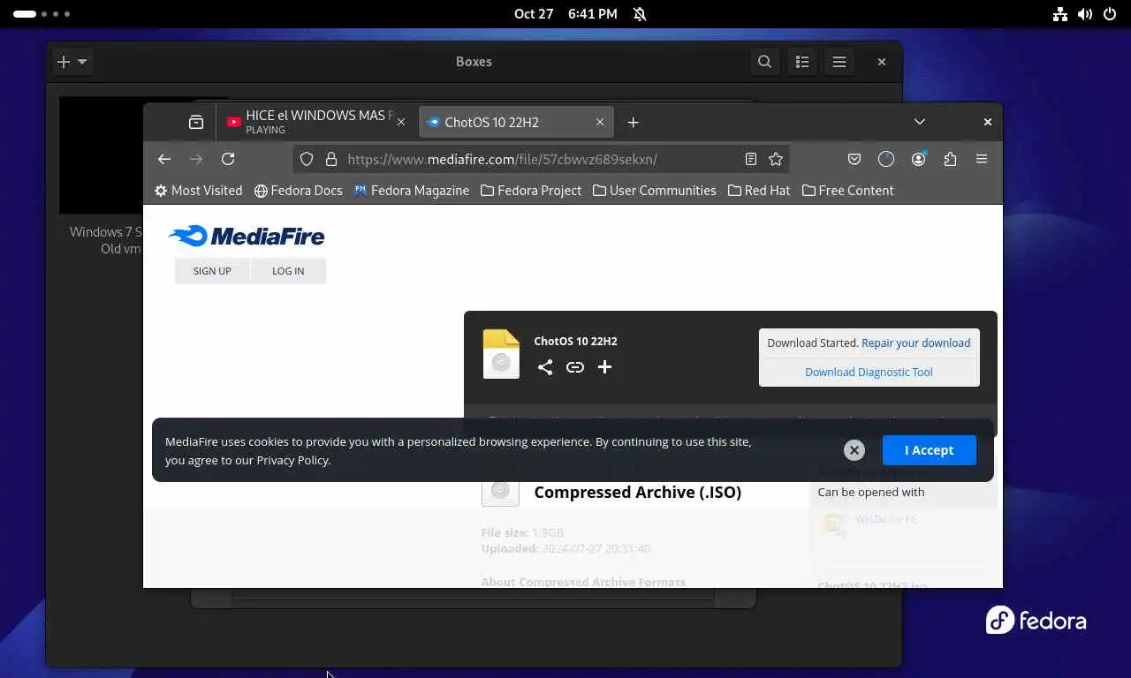Expand the Fedora Project bookmarks folder
The width and height of the screenshot is (1131, 678).
[x=531, y=191]
